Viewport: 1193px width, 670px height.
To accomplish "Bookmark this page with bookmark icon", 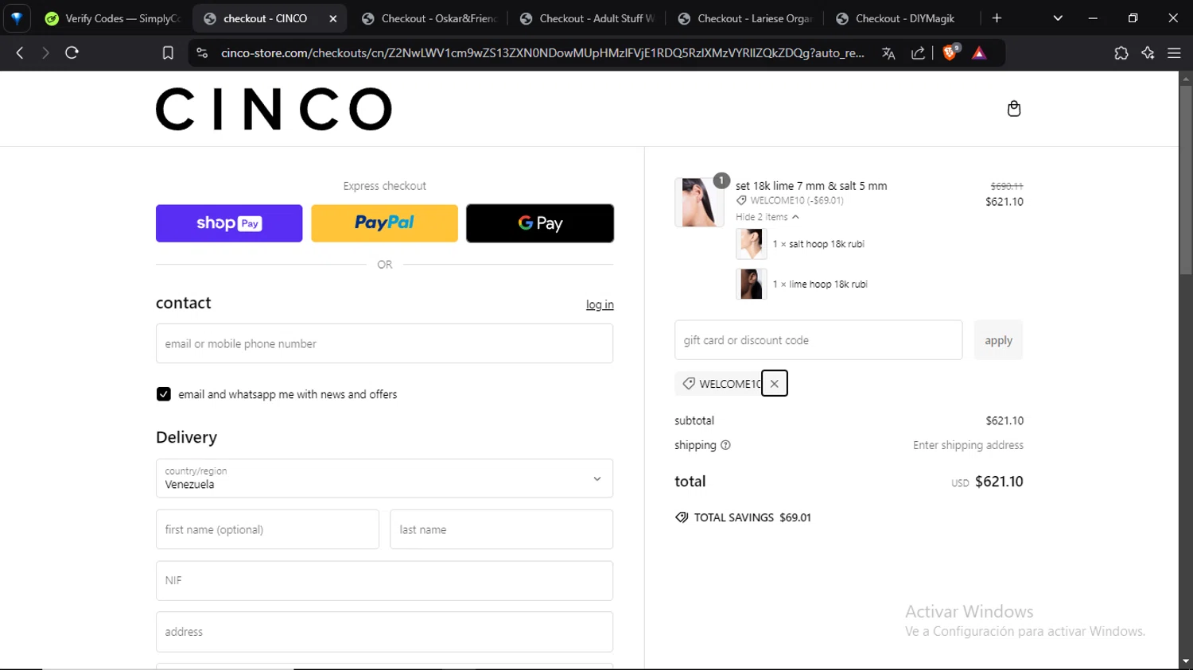I will [x=168, y=52].
